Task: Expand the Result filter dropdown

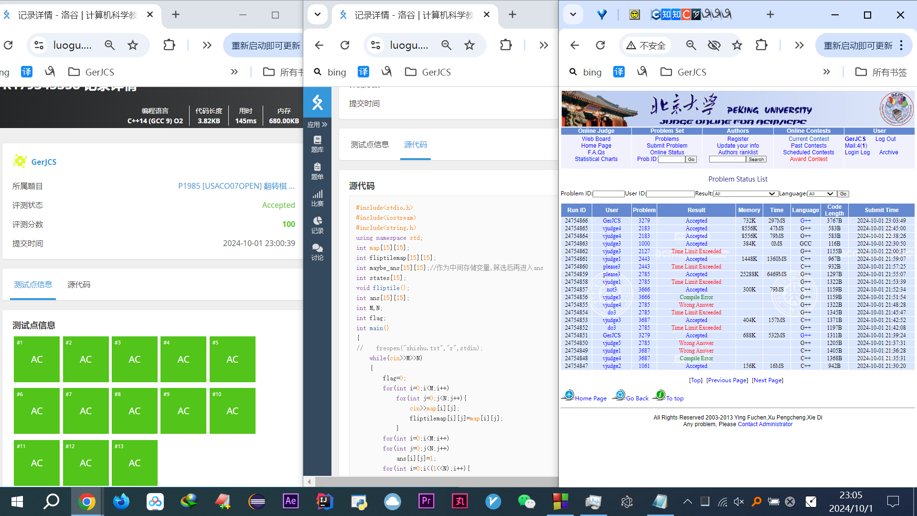Action: click(745, 193)
